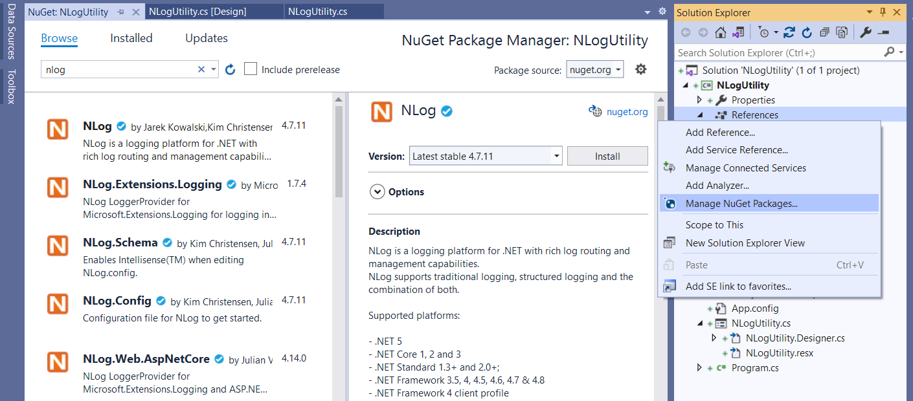This screenshot has height=401, width=913.
Task: Select Scope to This menu entry
Action: [769, 224]
